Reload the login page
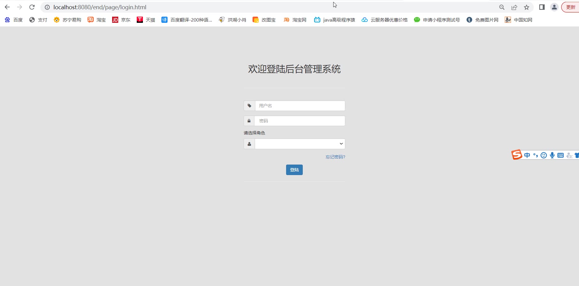This screenshot has height=286, width=579. coord(32,7)
